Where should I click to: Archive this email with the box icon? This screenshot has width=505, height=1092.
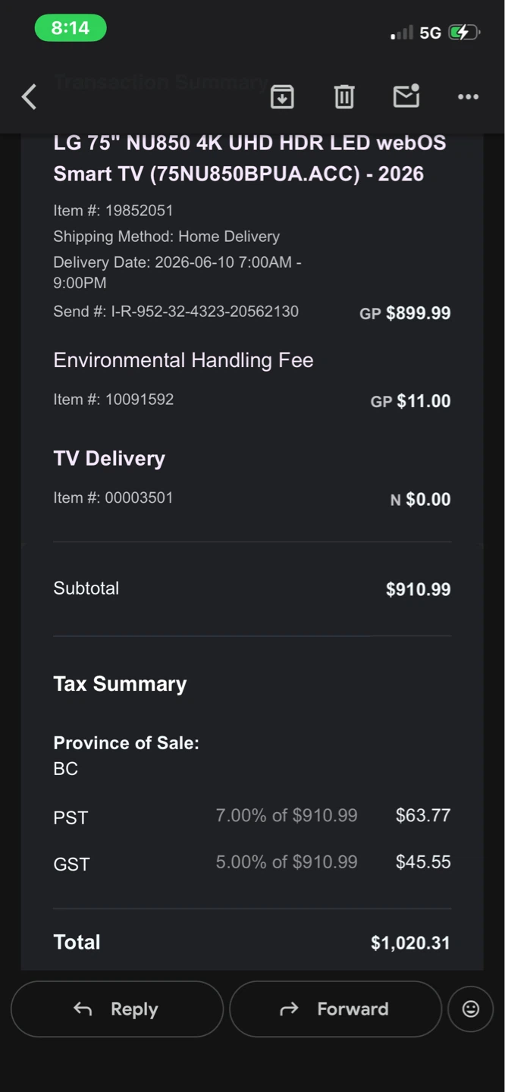click(282, 96)
